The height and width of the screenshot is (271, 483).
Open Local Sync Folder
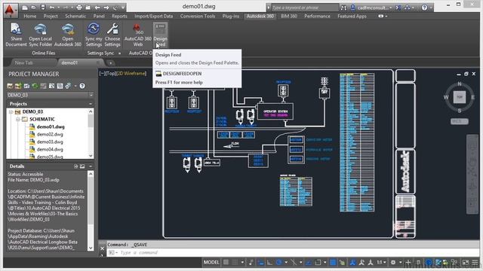40,35
